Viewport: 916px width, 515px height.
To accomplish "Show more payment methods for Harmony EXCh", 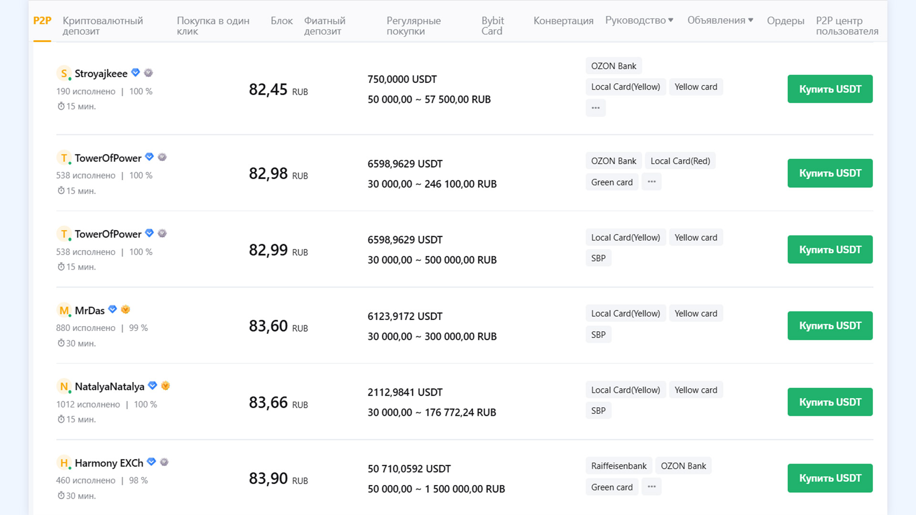I will coord(651,487).
